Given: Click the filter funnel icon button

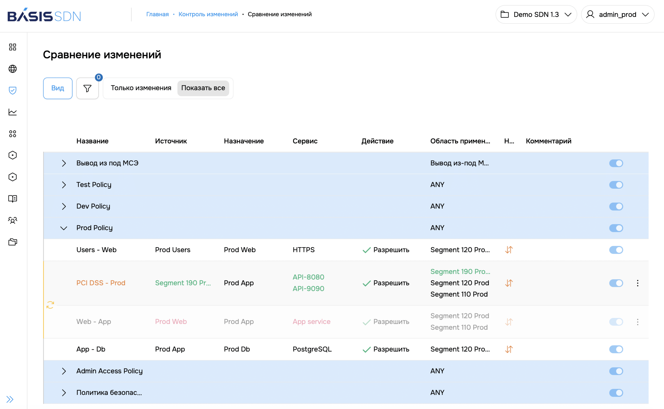Looking at the screenshot, I should 87,88.
